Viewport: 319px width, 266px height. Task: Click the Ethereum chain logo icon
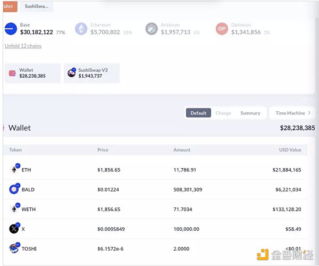81,29
